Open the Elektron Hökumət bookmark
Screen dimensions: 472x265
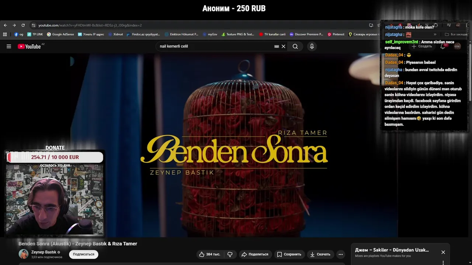point(181,34)
